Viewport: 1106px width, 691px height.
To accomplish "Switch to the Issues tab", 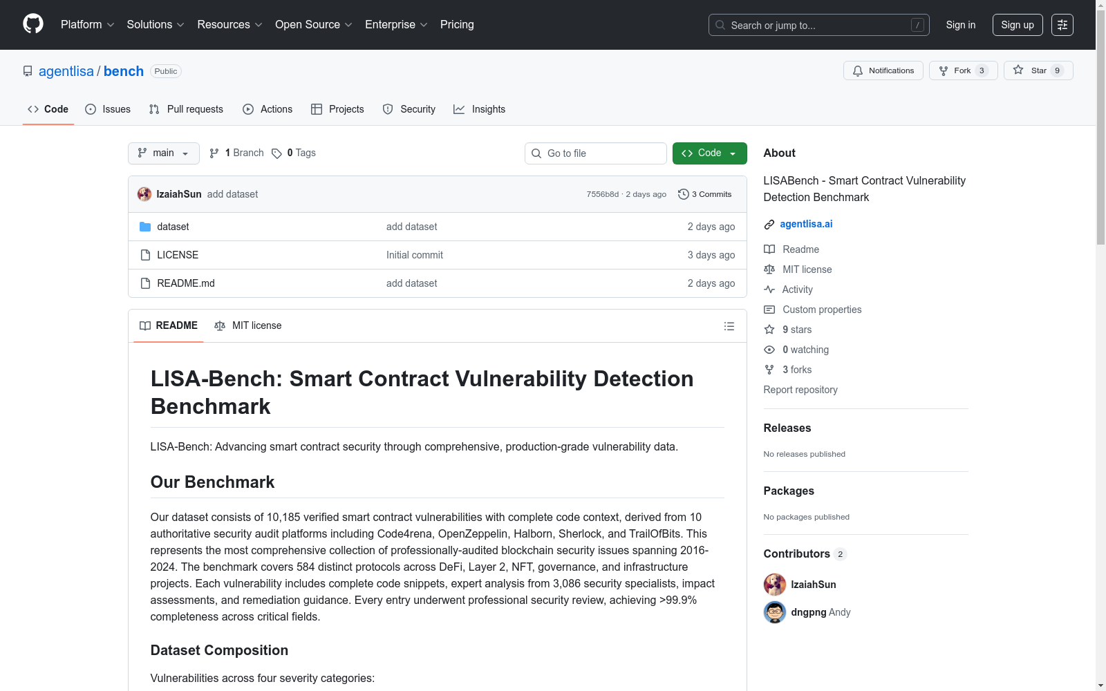I will tap(108, 109).
